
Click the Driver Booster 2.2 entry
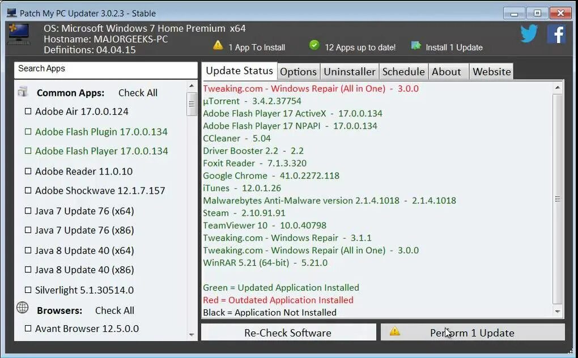pyautogui.click(x=253, y=151)
